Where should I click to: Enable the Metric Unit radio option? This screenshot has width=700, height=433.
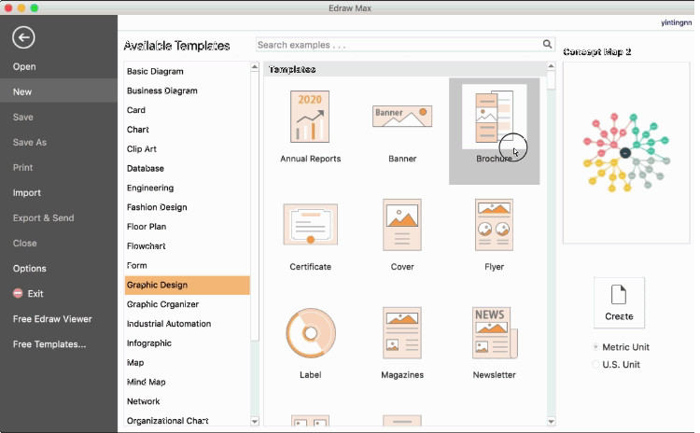[x=596, y=347]
